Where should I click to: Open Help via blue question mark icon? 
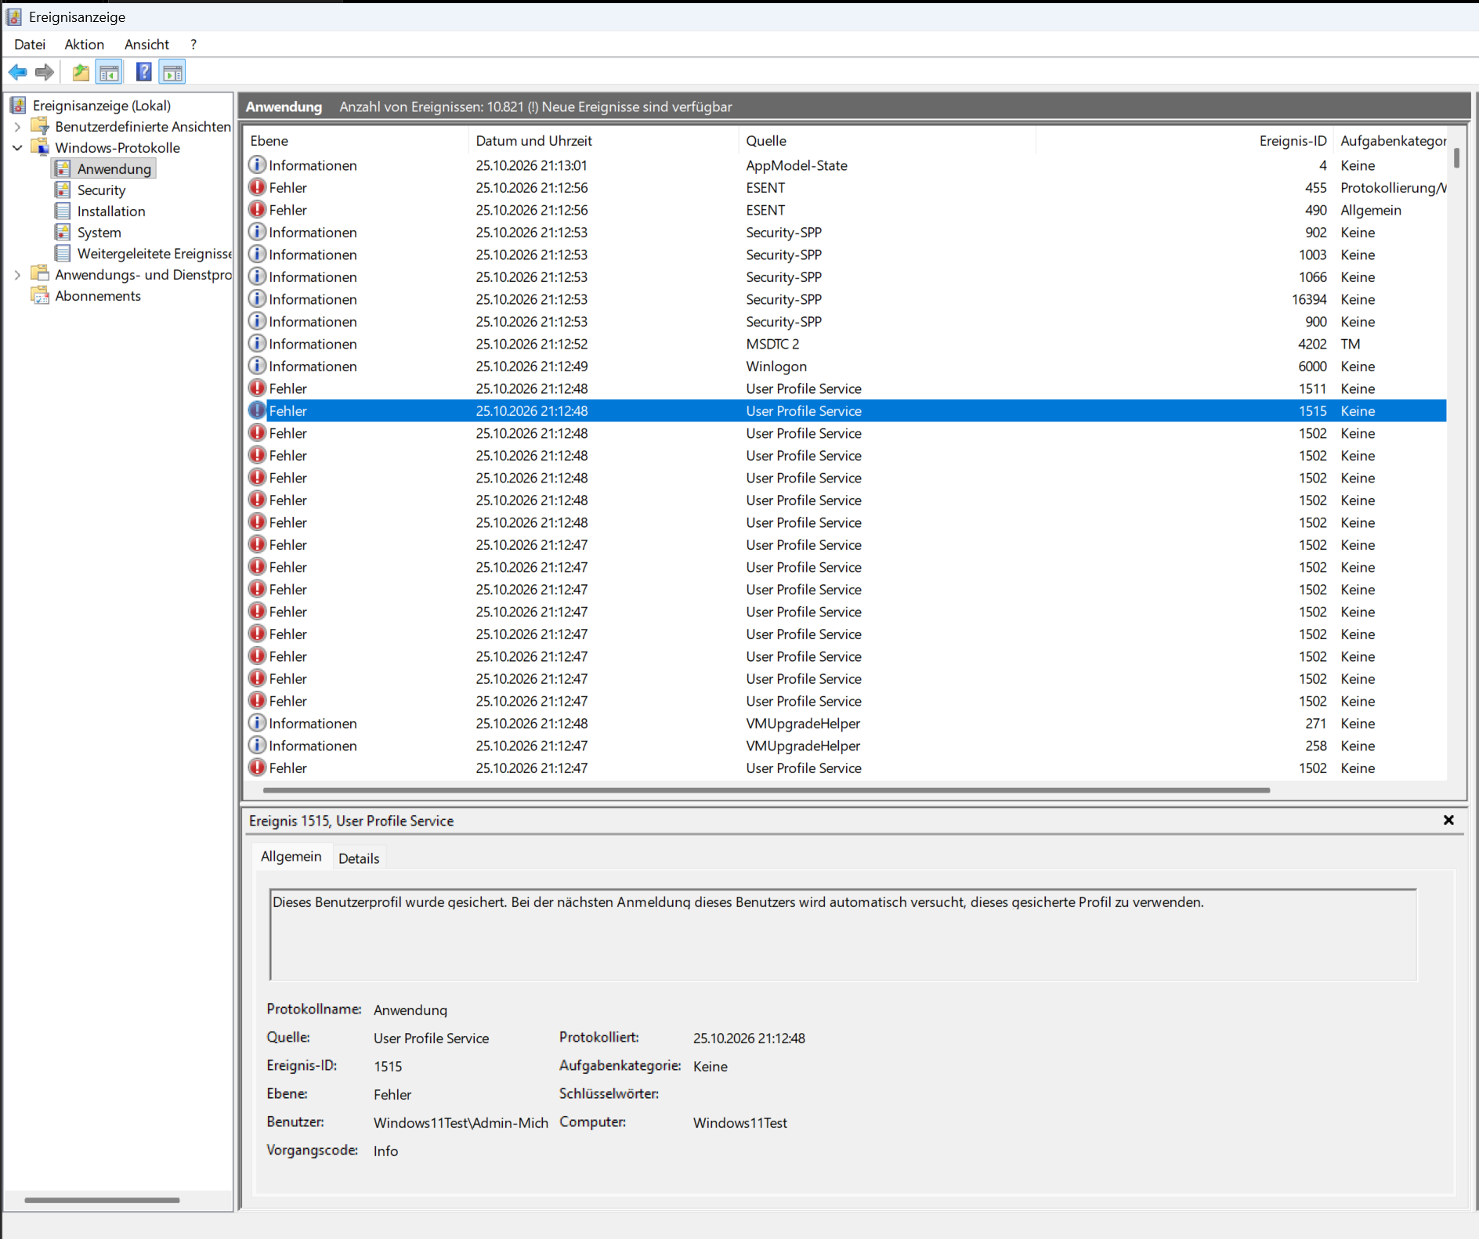144,73
